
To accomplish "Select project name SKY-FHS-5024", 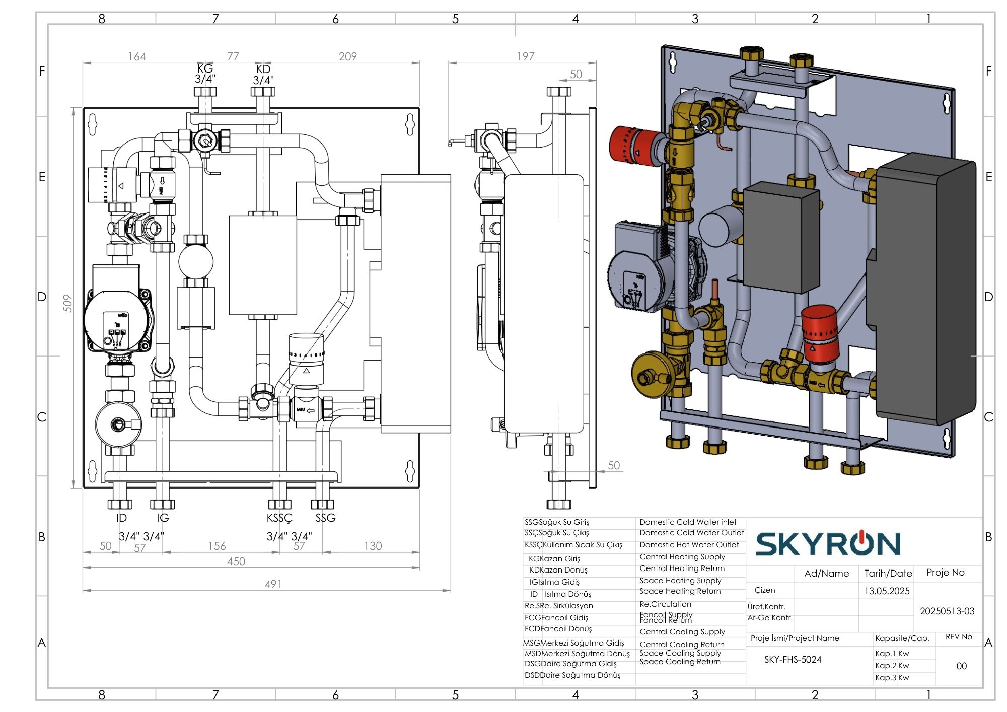I will (x=793, y=660).
